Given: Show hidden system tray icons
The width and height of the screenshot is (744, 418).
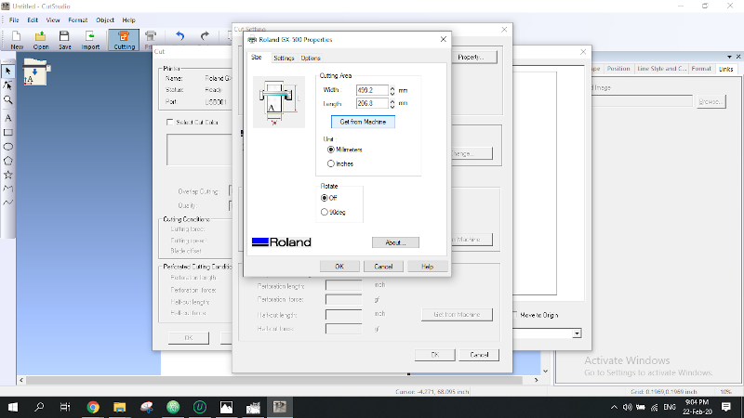Looking at the screenshot, I should pos(614,407).
